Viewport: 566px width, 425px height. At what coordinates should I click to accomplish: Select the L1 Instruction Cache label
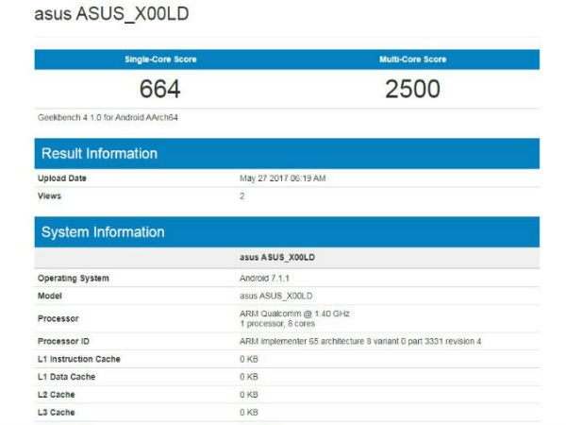[79, 359]
